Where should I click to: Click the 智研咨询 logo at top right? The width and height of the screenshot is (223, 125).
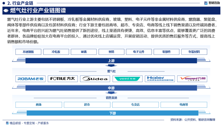[x=212, y=3]
